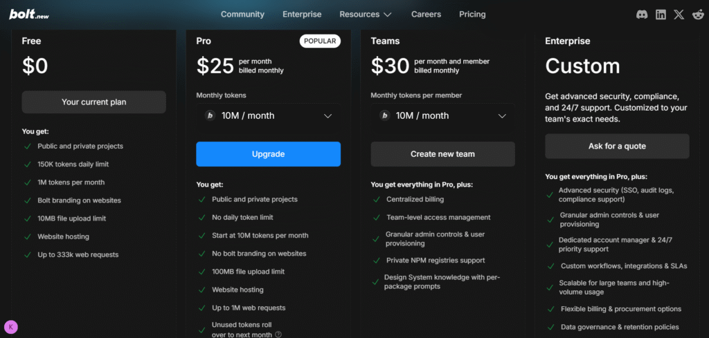Open the Careers navigation link
The width and height of the screenshot is (709, 338).
click(426, 15)
